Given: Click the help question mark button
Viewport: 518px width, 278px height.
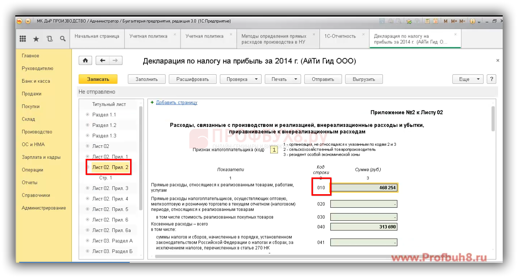Looking at the screenshot, I should coord(492,79).
